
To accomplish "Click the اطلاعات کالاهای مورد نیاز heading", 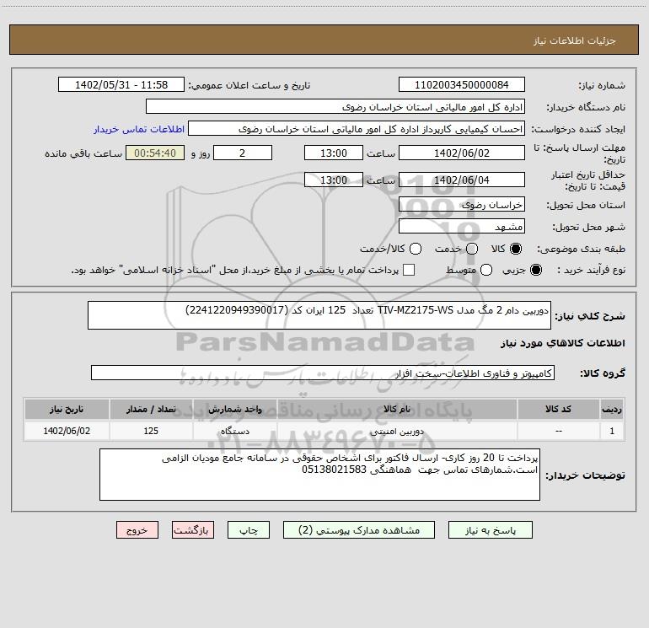I will tap(562, 343).
